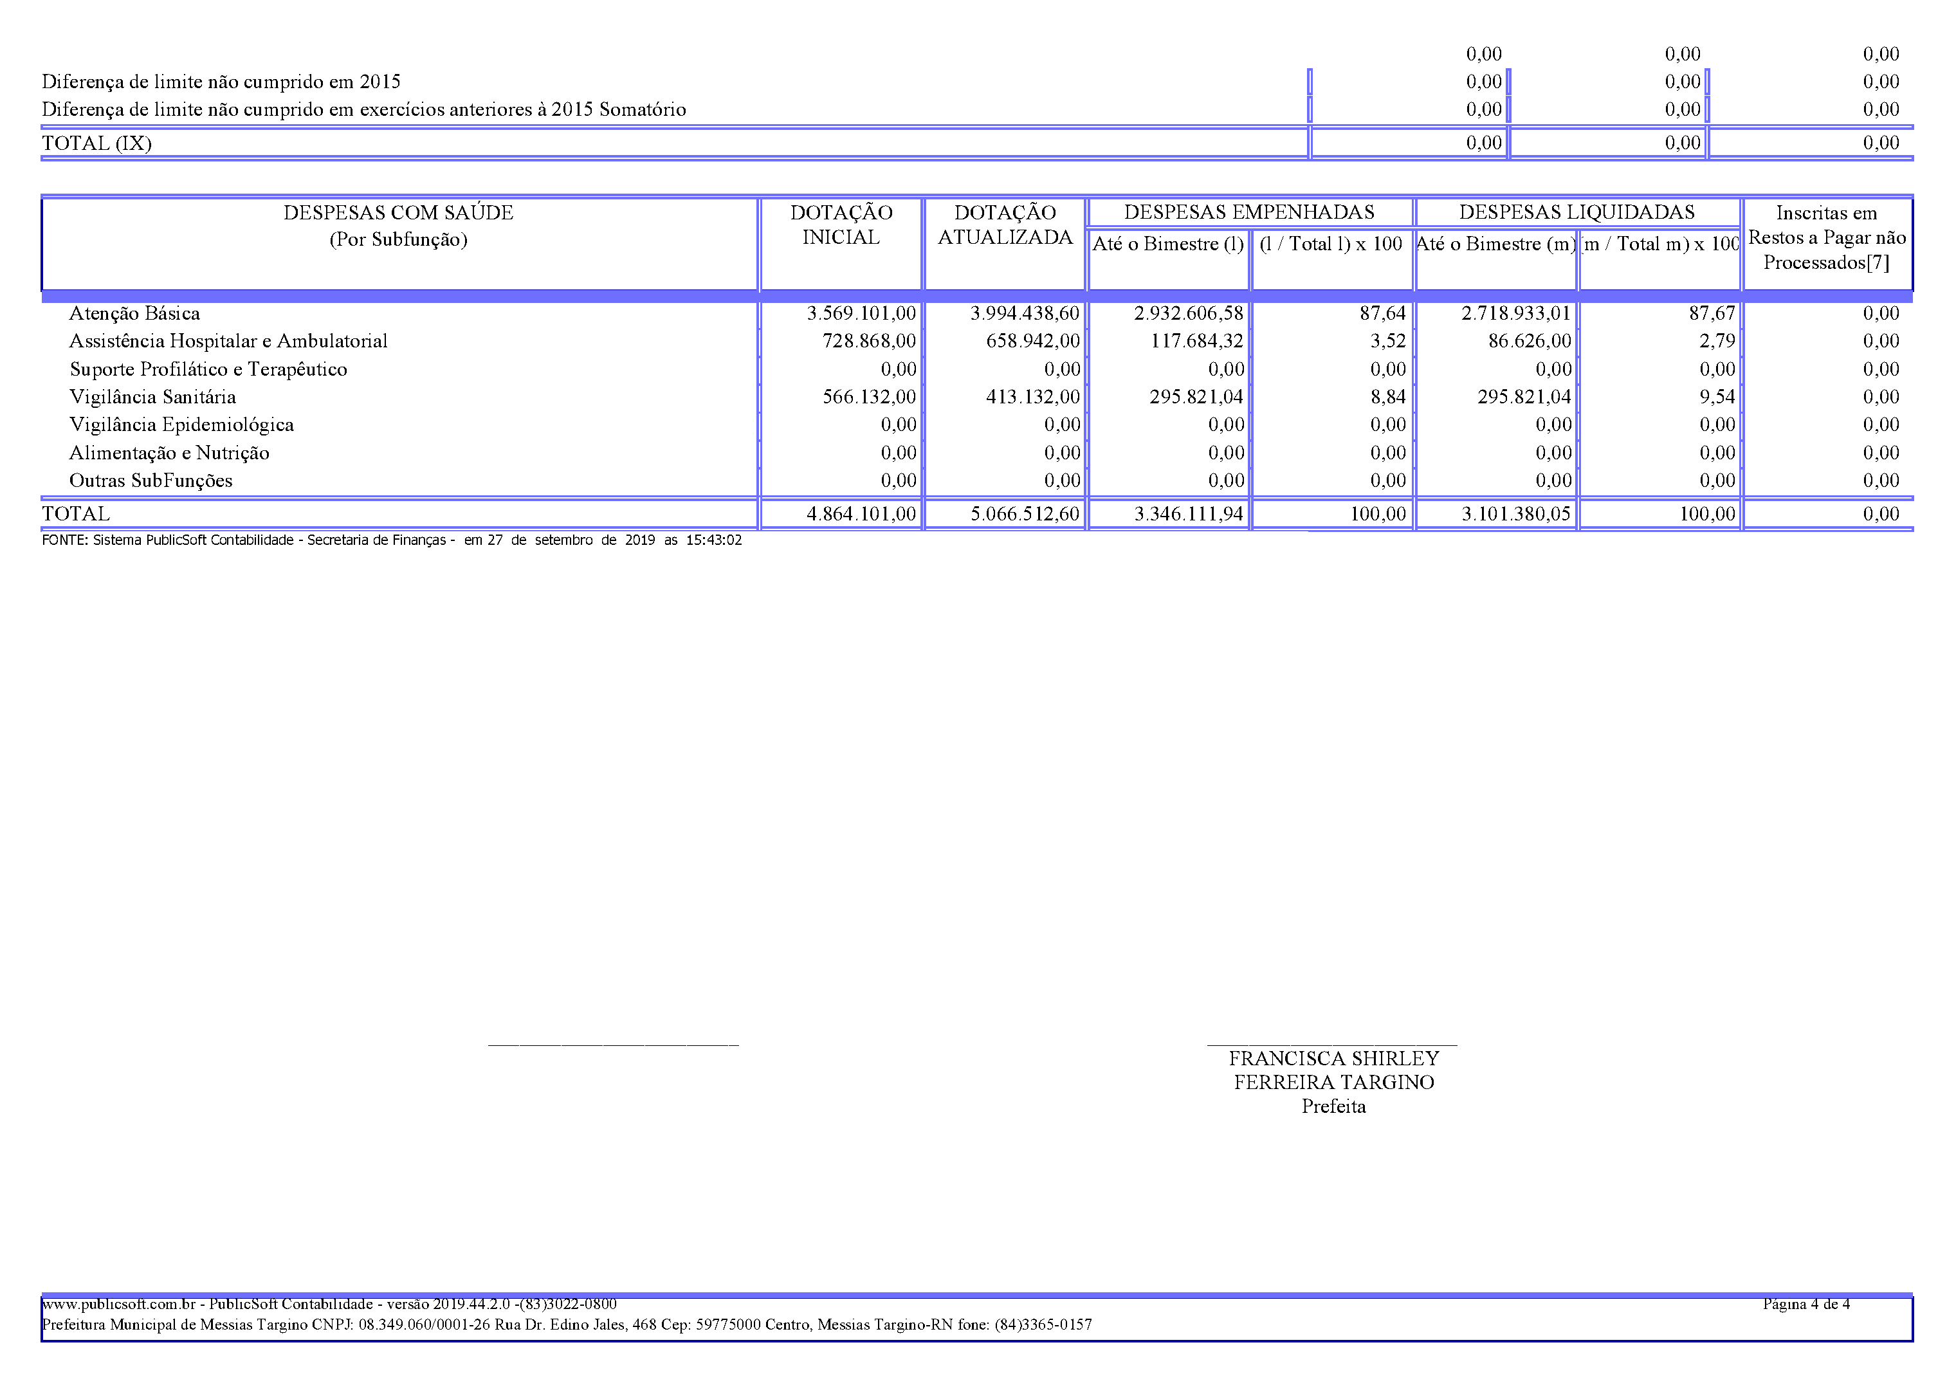Viewport: 1956px width, 1383px height.
Task: Click Assistência Hospitalar e Ambulatorial row label
Action: click(x=228, y=341)
